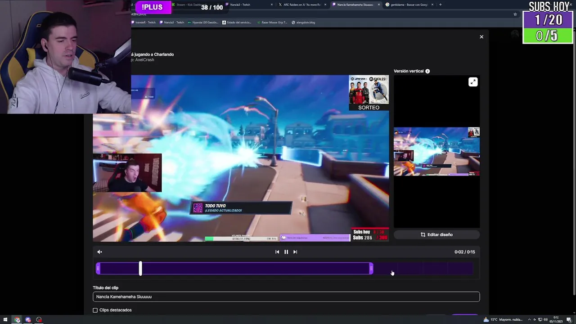Skip to previous frame in clip
Image resolution: width=576 pixels, height=324 pixels.
tap(277, 252)
